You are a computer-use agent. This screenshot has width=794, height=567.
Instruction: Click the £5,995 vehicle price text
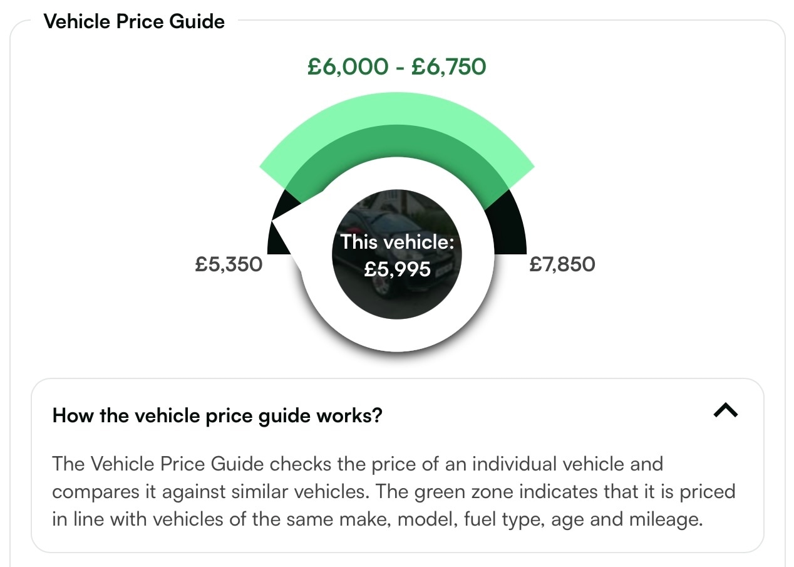tap(397, 269)
